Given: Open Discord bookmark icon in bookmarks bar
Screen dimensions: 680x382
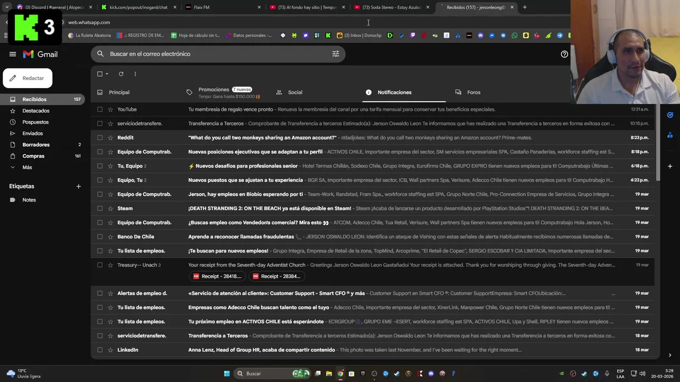Looking at the screenshot, I should [x=480, y=36].
